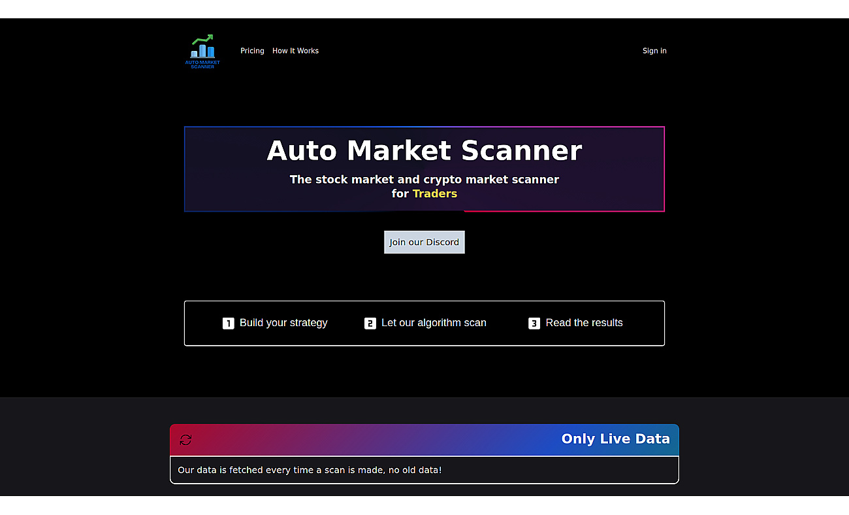The image size is (849, 515).
Task: Click the step 3 number icon
Action: point(534,323)
